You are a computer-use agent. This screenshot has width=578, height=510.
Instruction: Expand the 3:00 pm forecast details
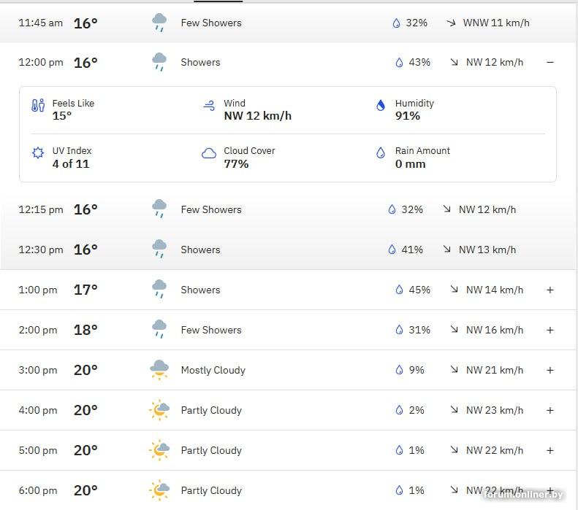click(550, 370)
